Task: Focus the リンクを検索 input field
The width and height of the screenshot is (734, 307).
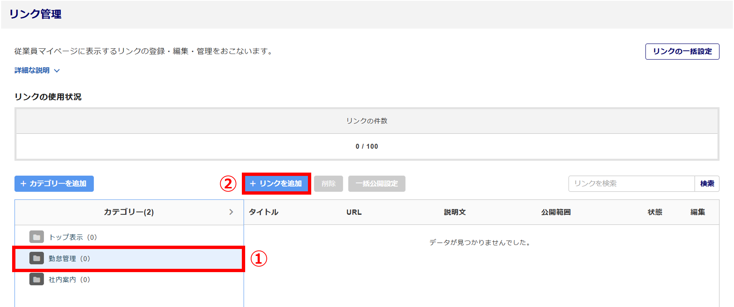Action: (631, 184)
